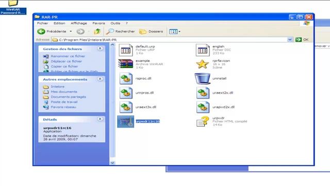The image size is (330, 186).
Task: Open the ? help menu
Action: click(127, 23)
